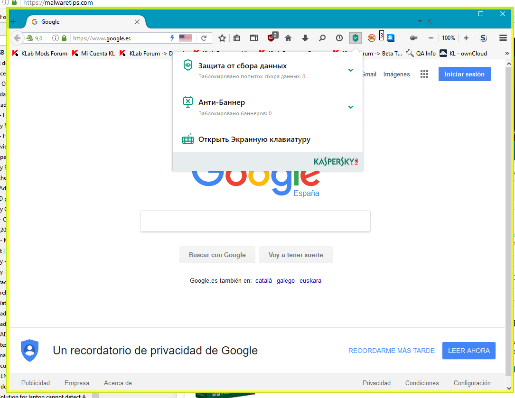Expand the Анти-Баннер section chevron
515x398 pixels.
pos(351,107)
